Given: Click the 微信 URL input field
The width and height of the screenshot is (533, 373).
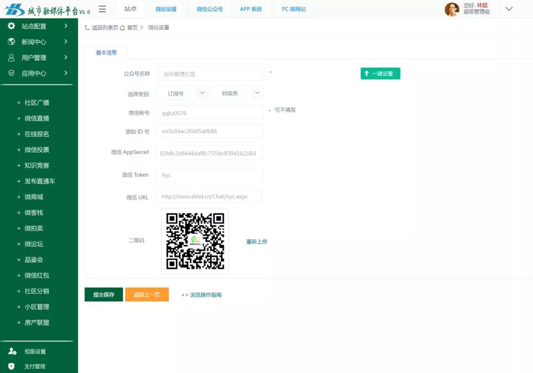Looking at the screenshot, I should point(209,196).
